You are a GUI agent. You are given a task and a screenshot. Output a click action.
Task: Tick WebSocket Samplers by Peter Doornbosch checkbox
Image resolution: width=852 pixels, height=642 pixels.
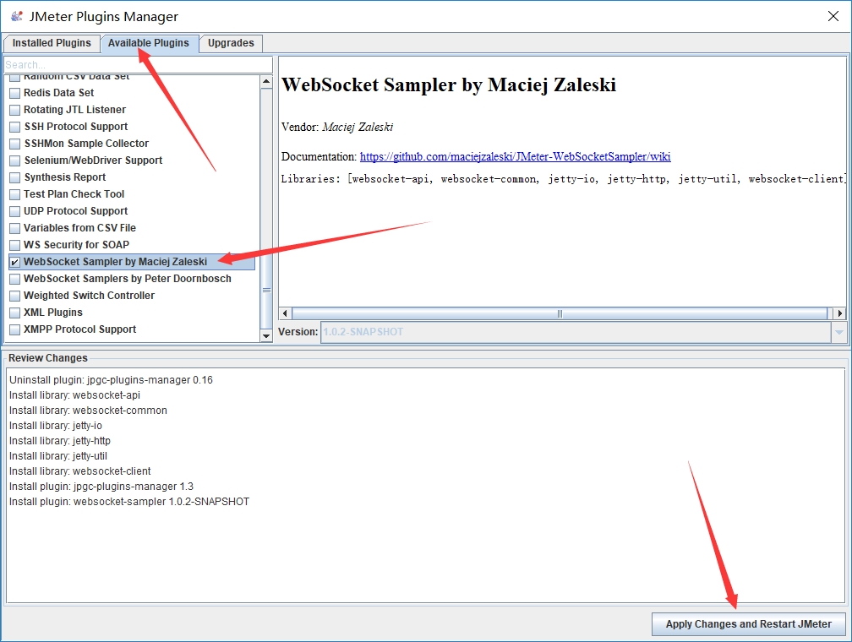15,279
